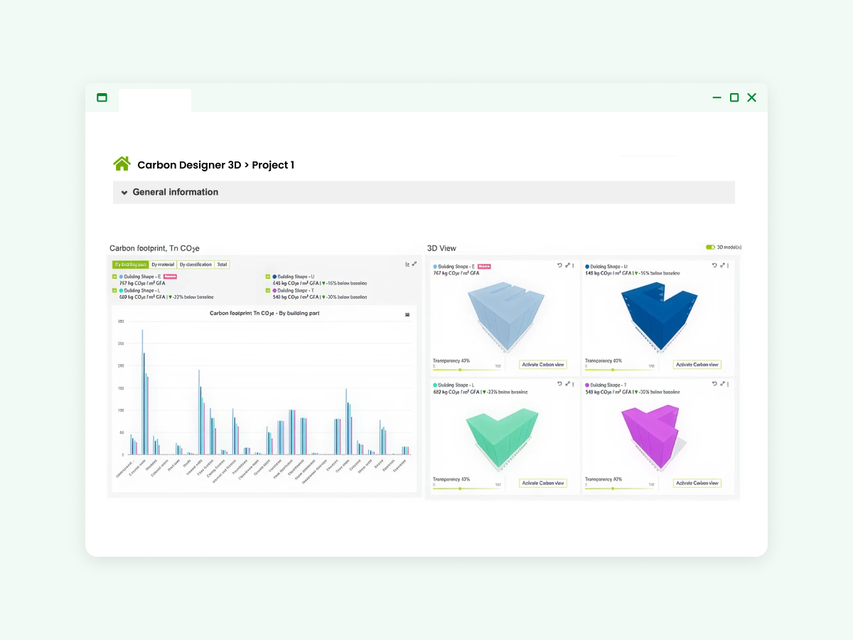Open the bar chart export menu icon
This screenshot has height=640, width=853.
click(x=407, y=314)
